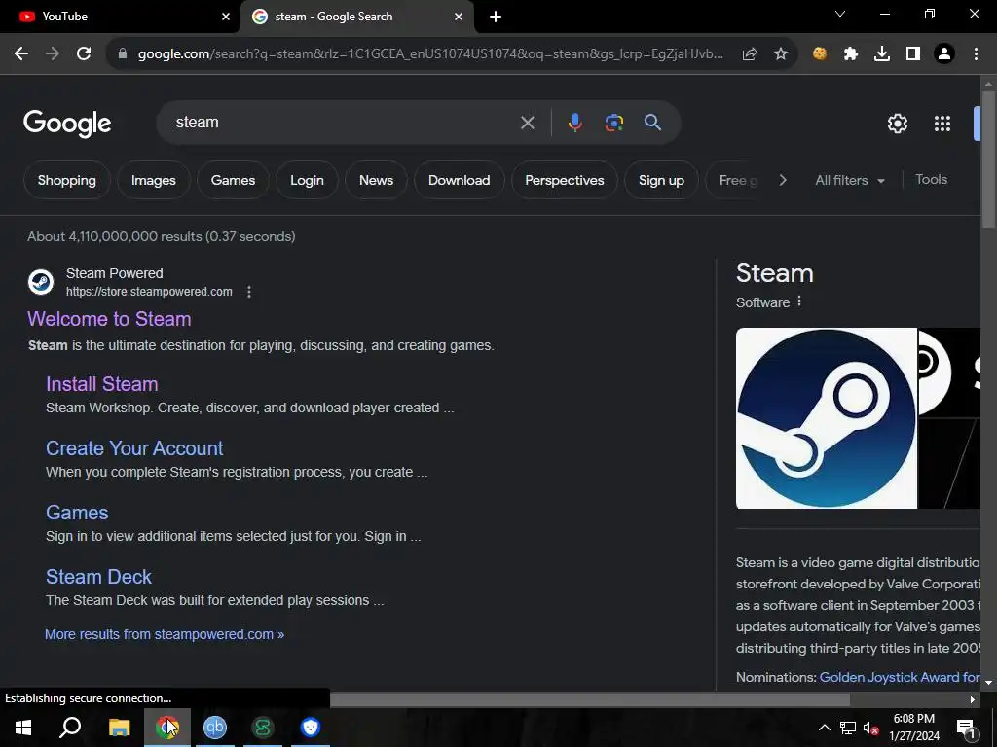View site information lock icon
The width and height of the screenshot is (997, 747).
(x=123, y=54)
